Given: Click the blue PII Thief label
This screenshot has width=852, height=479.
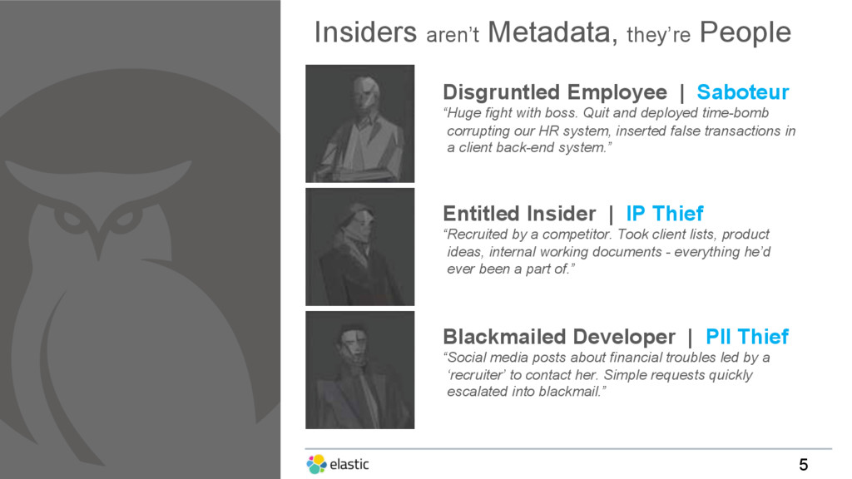Looking at the screenshot, I should click(x=747, y=337).
